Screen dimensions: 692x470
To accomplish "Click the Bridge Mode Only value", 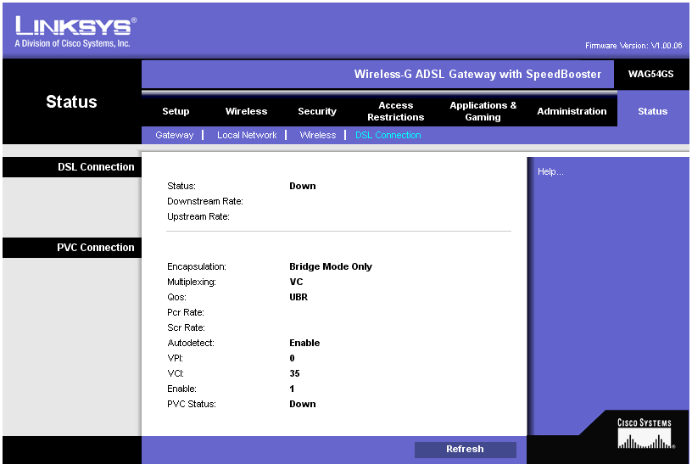I will (331, 266).
